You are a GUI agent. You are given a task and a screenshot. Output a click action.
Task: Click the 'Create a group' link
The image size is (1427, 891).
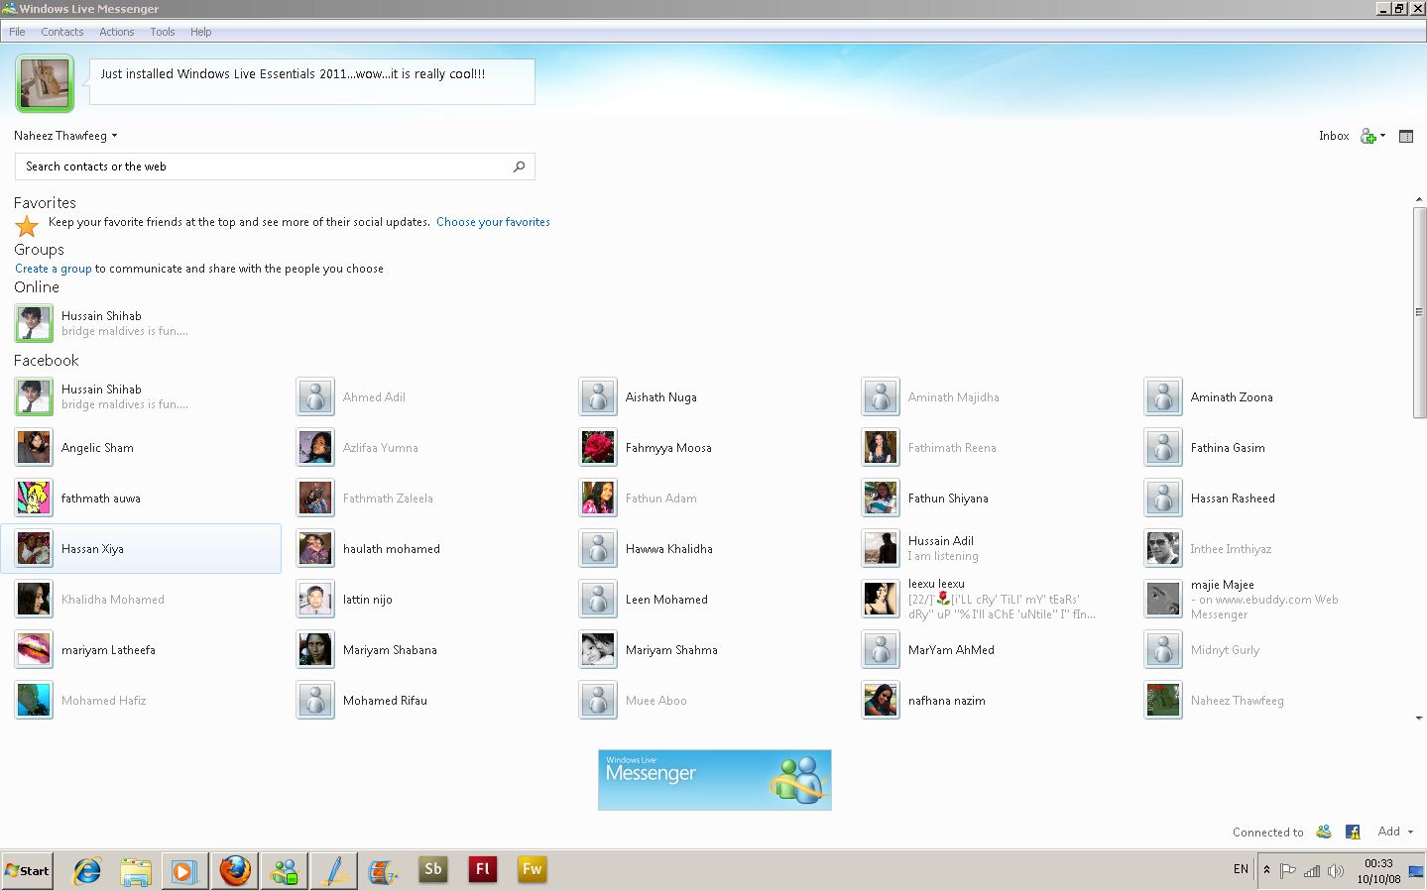pos(54,269)
